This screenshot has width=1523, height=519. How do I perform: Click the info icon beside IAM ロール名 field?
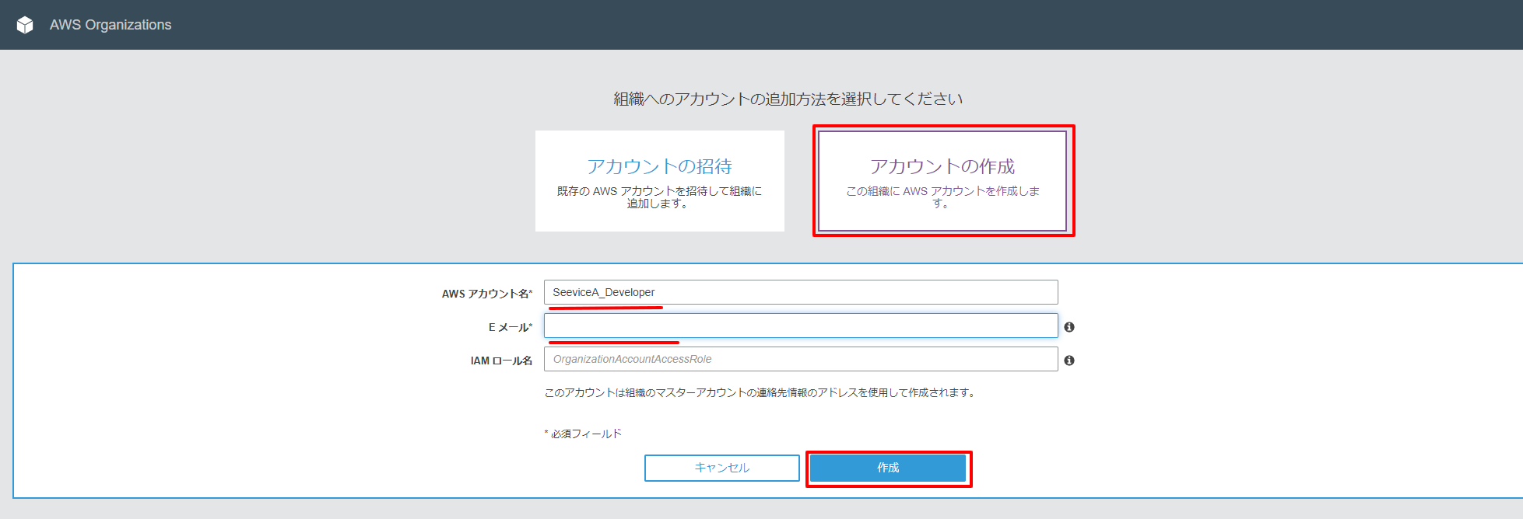[1069, 361]
